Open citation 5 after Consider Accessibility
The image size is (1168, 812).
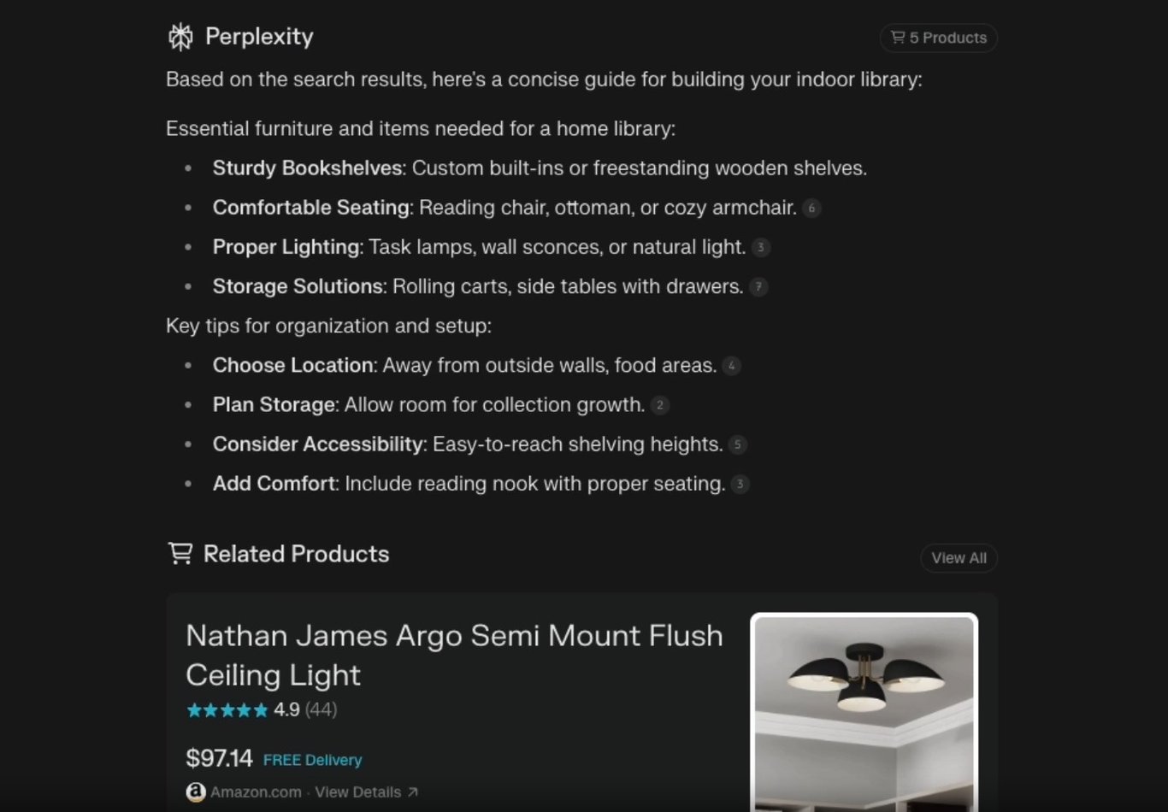[x=737, y=444]
